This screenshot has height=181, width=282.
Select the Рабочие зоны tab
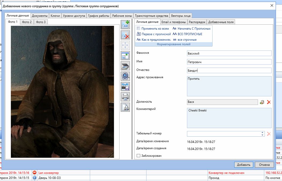(122, 16)
